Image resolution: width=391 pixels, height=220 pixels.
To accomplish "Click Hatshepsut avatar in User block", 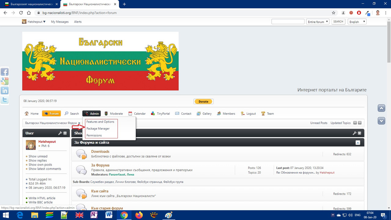I will tap(31, 145).
